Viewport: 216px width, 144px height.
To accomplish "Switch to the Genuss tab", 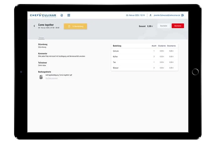I will (x=41, y=38).
